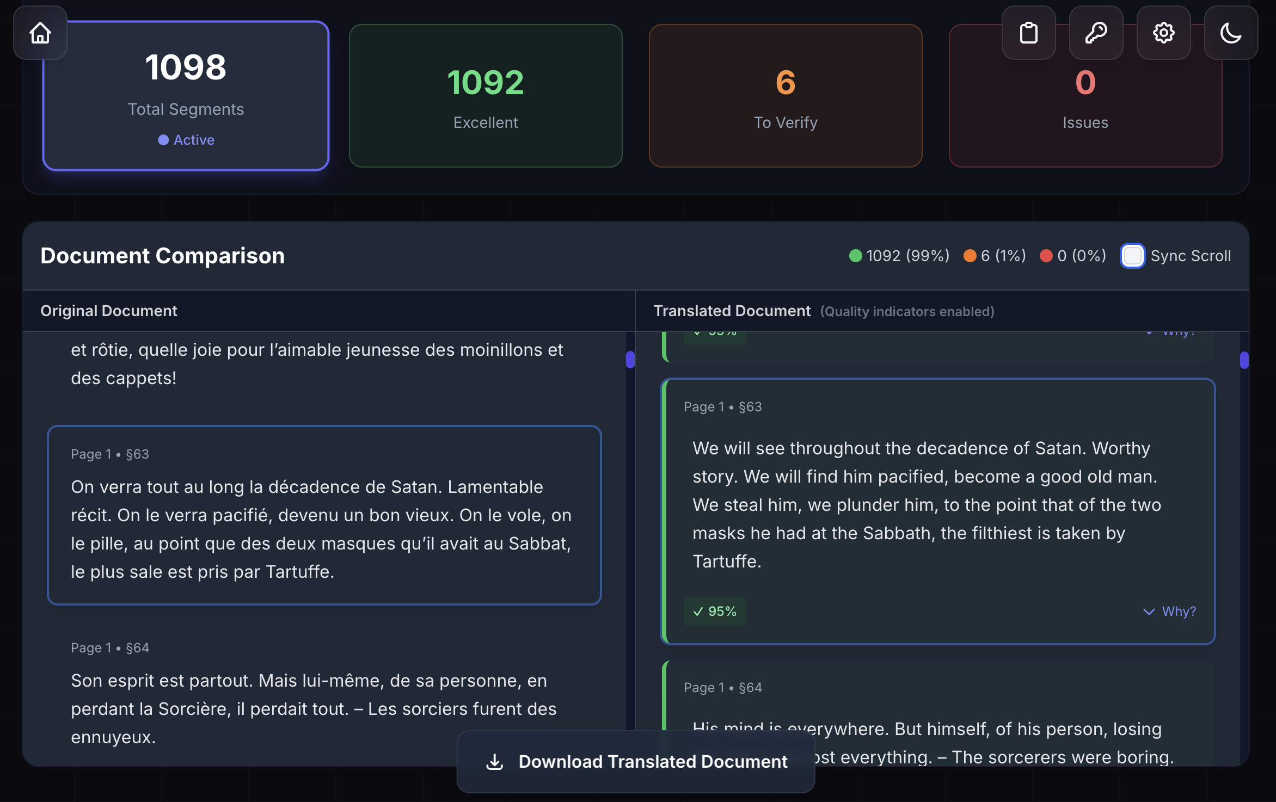Select the Total Segments filter card

tap(186, 96)
